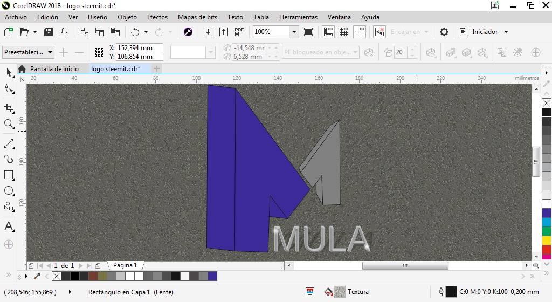
Task: Click the Copy icon
Action: [100, 32]
